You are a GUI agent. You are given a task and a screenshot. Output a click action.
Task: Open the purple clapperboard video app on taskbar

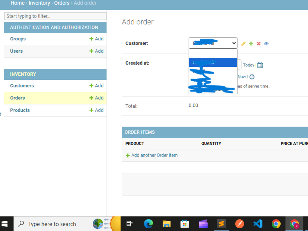[203, 224]
